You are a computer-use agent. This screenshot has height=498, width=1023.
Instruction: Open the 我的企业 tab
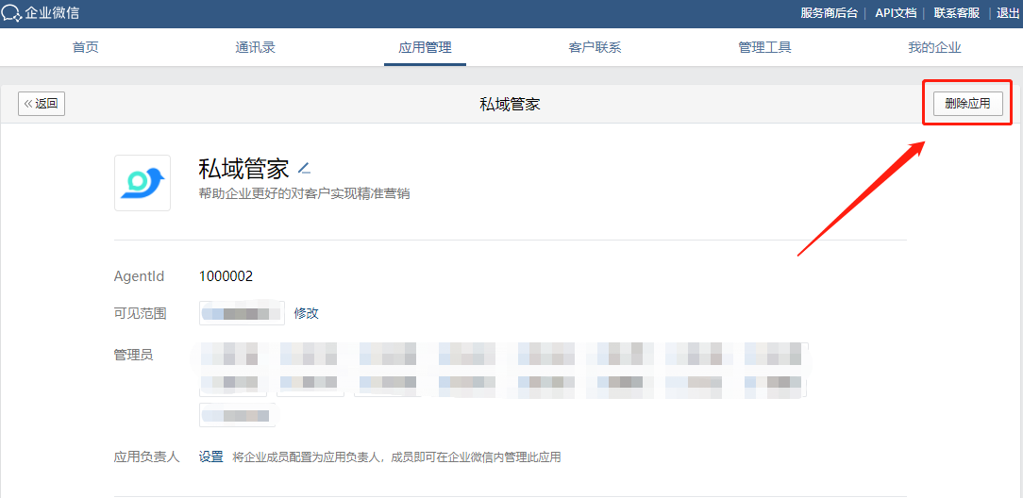click(x=934, y=48)
